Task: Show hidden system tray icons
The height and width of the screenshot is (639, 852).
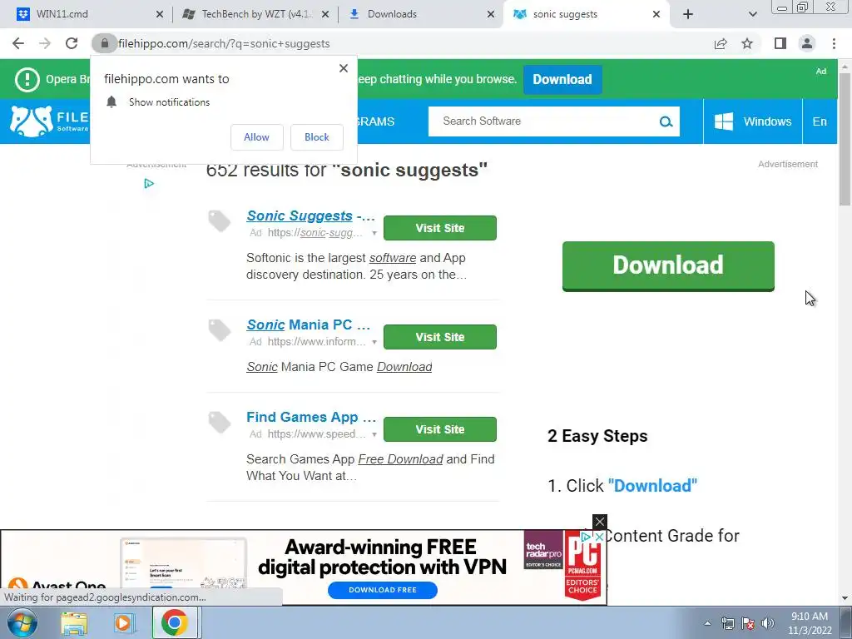Action: pyautogui.click(x=707, y=623)
